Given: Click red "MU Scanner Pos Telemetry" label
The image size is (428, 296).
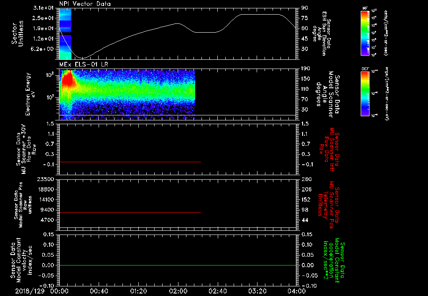Looking at the screenshot, I should click(x=328, y=205).
